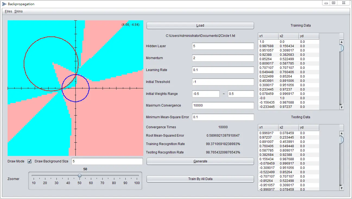Select Testing Data cell -0.309017
The image size is (352, 199).
pyautogui.click(x=268, y=168)
